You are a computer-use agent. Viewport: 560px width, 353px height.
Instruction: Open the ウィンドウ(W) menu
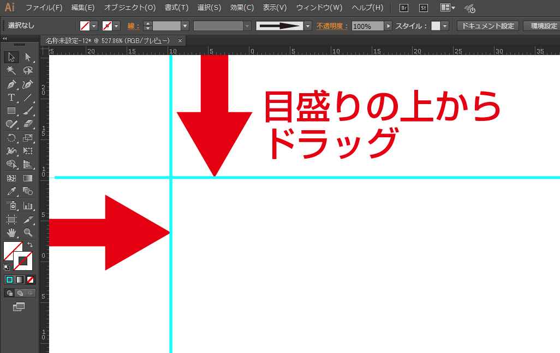(x=319, y=8)
